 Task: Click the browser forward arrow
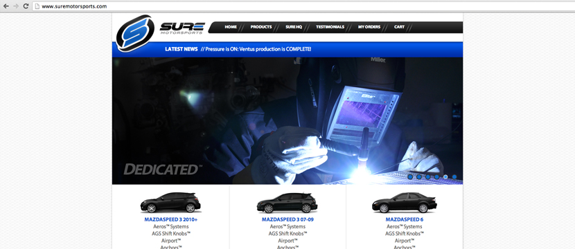[16, 6]
